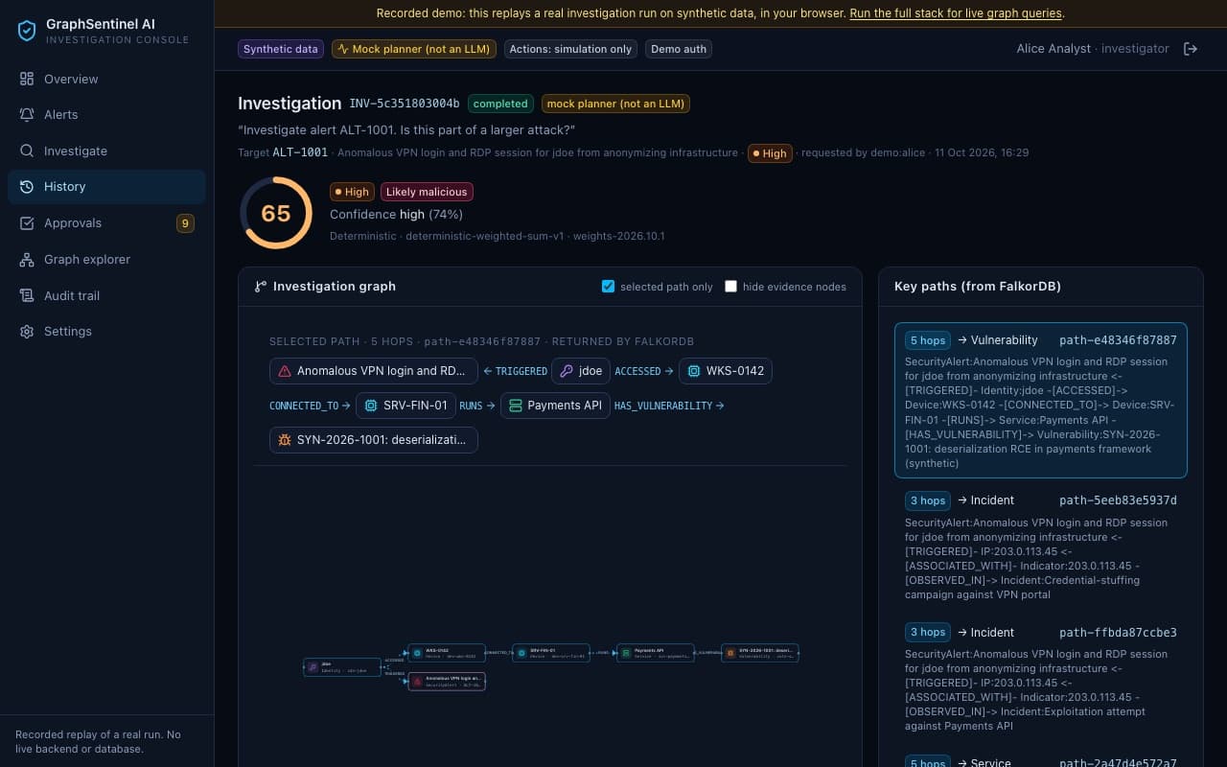Image resolution: width=1227 pixels, height=767 pixels.
Task: Open Graph explorer from sidebar
Action: click(x=106, y=259)
